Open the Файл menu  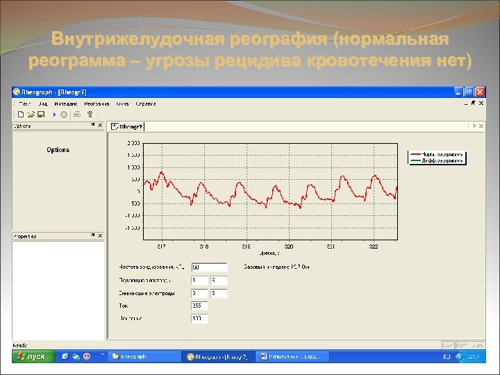(x=24, y=103)
